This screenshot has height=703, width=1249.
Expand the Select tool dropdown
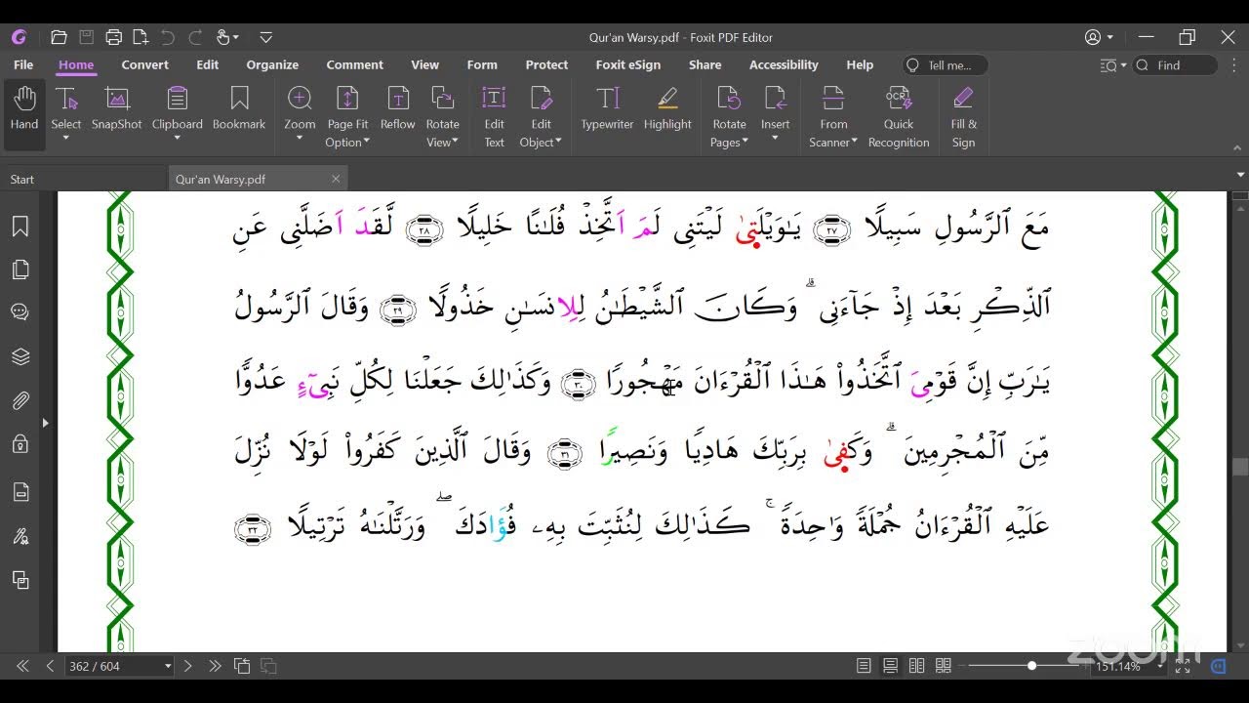coord(66,139)
